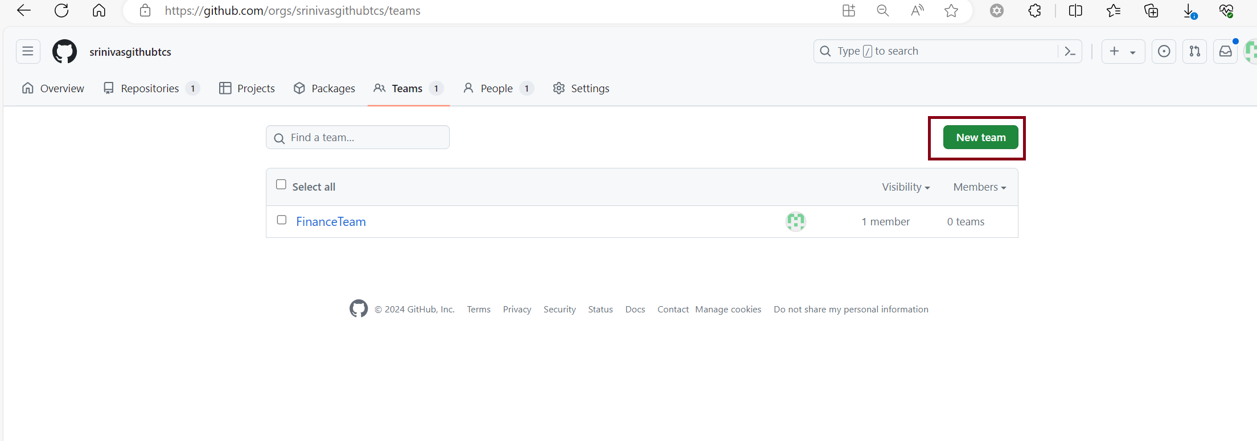Viewport: 1257px width, 441px height.
Task: Open the browser home page icon
Action: click(x=99, y=10)
